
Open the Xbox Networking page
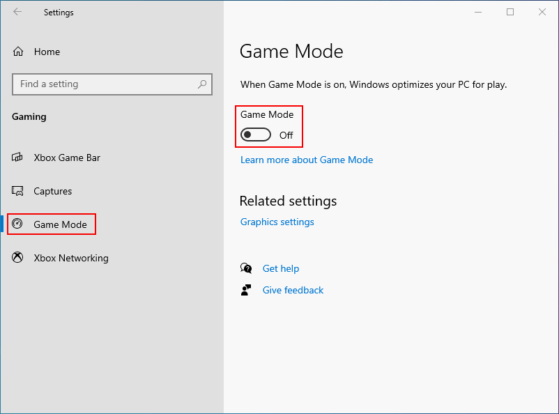71,258
